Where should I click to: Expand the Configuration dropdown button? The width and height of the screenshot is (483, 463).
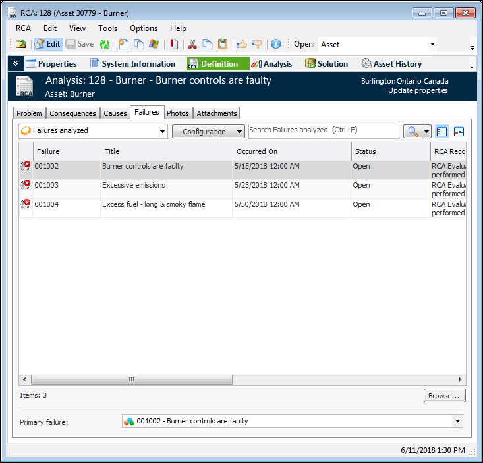208,132
